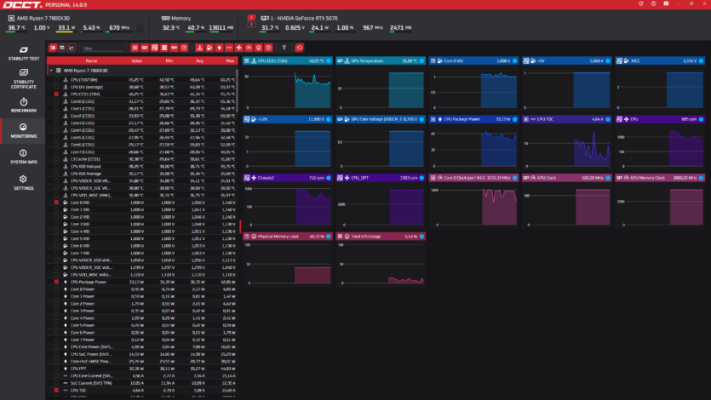The width and height of the screenshot is (711, 400).
Task: Open the Stability Certificate section
Action: point(24,79)
